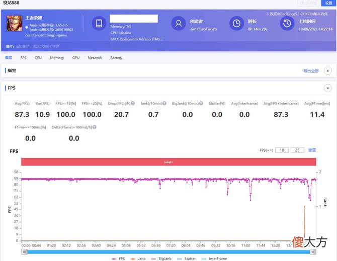Image resolution: width=337 pixels, height=261 pixels.
Task: Click the Avg(FTime) value 11.4
Action: [x=317, y=114]
